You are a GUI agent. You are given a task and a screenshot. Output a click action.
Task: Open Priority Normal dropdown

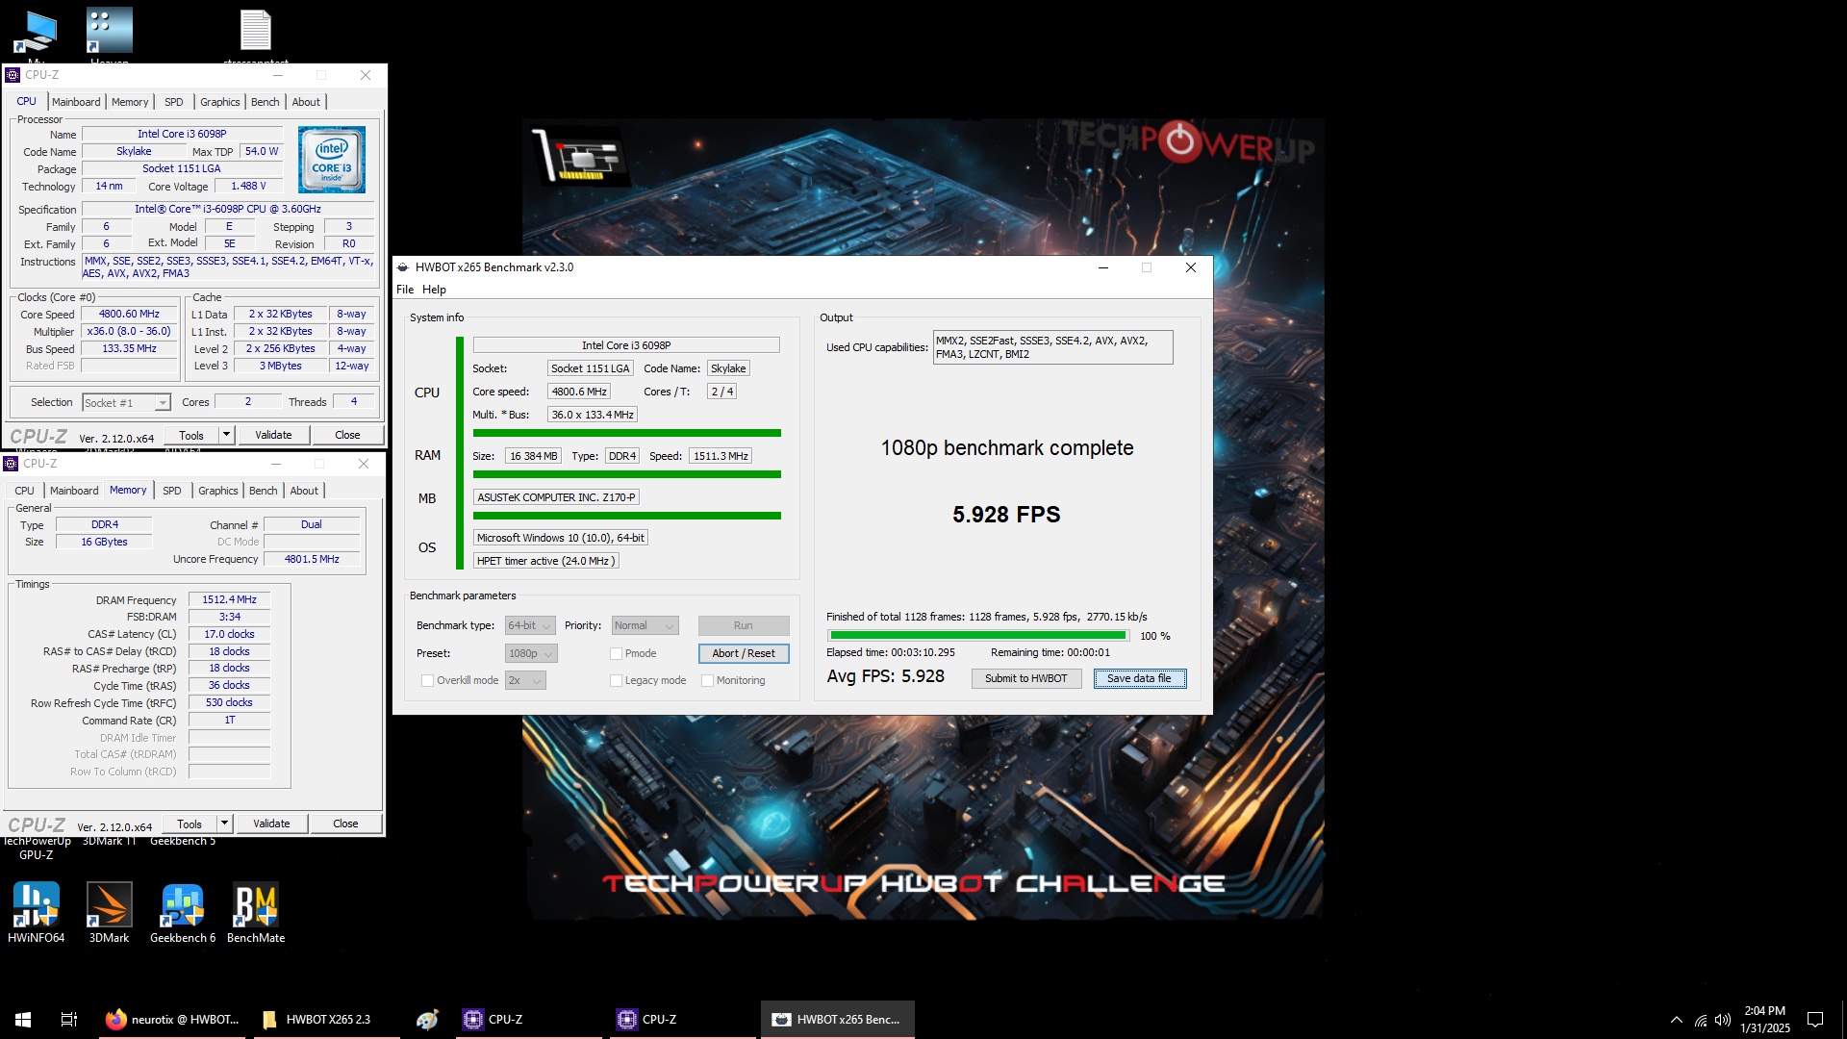[645, 625]
